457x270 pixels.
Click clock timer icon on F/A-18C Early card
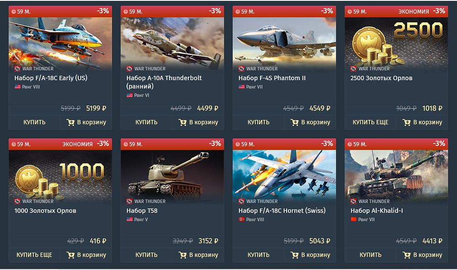14,12
